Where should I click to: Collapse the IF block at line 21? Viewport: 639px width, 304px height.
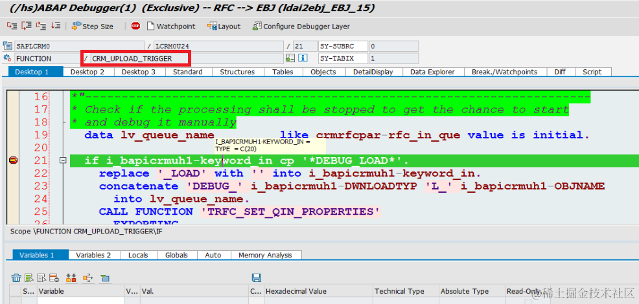point(63,161)
